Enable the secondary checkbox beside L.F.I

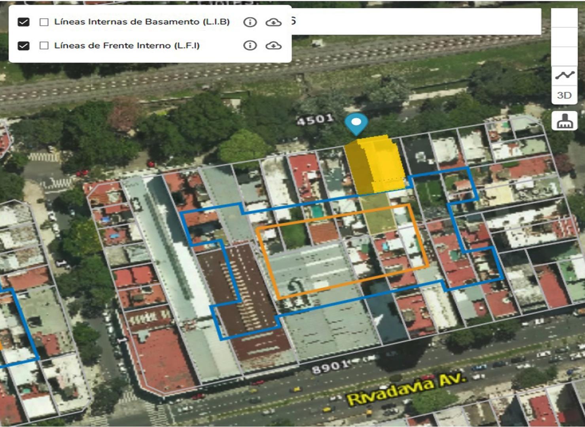click(x=43, y=45)
